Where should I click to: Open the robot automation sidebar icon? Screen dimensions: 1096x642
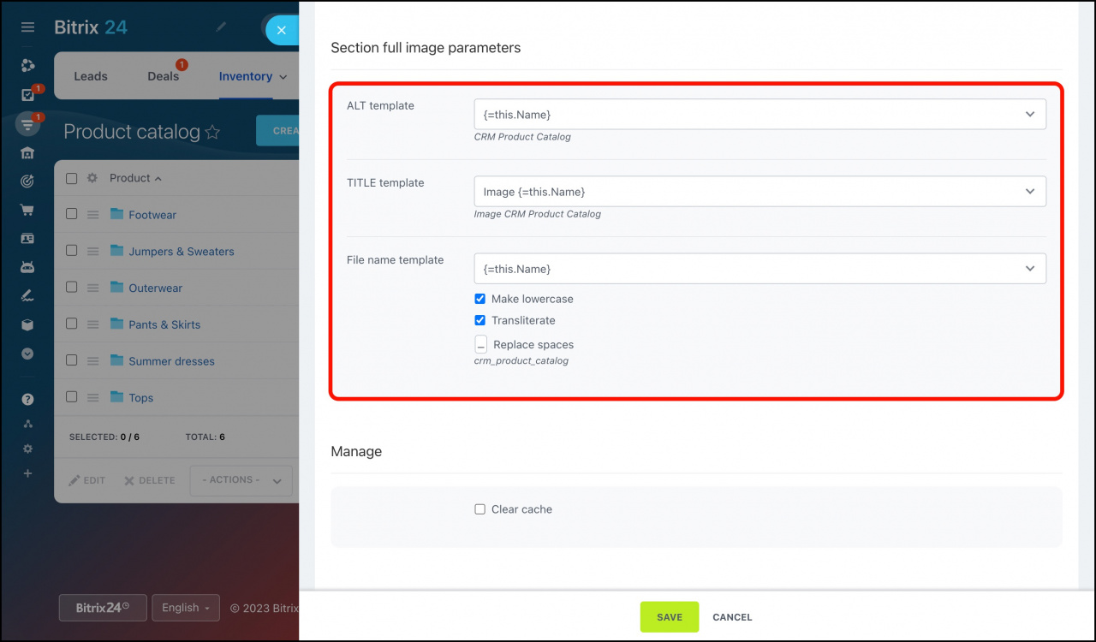[27, 267]
